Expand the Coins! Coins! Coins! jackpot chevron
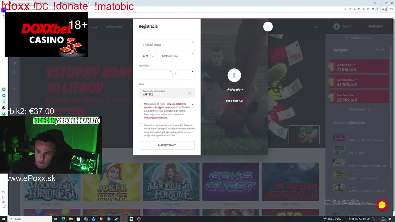Screen dimensions: 395x222 [357, 95]
